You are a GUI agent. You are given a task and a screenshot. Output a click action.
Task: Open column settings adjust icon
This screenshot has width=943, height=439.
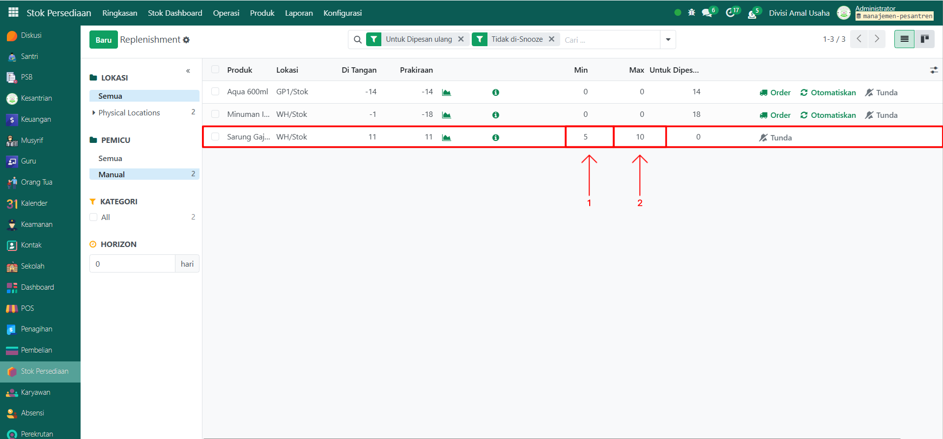[x=934, y=70]
